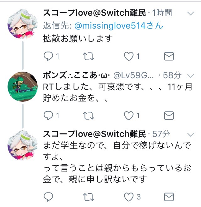
Task: Open options chevron on the 57分 tweet
Action: pyautogui.click(x=191, y=134)
